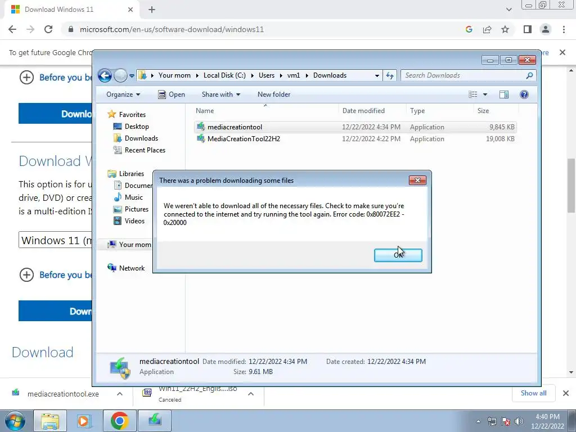The image size is (576, 432).
Task: Toggle Chrome side panel icon
Action: click(x=528, y=29)
